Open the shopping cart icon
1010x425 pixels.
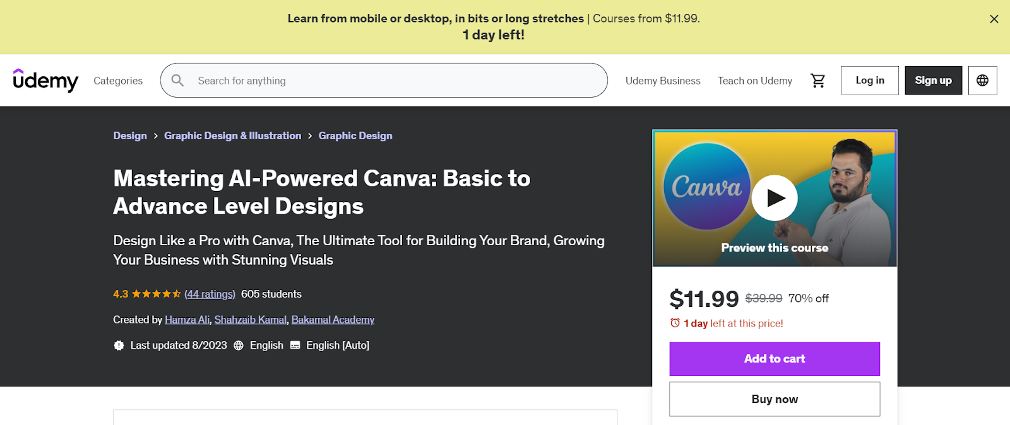[x=818, y=81]
